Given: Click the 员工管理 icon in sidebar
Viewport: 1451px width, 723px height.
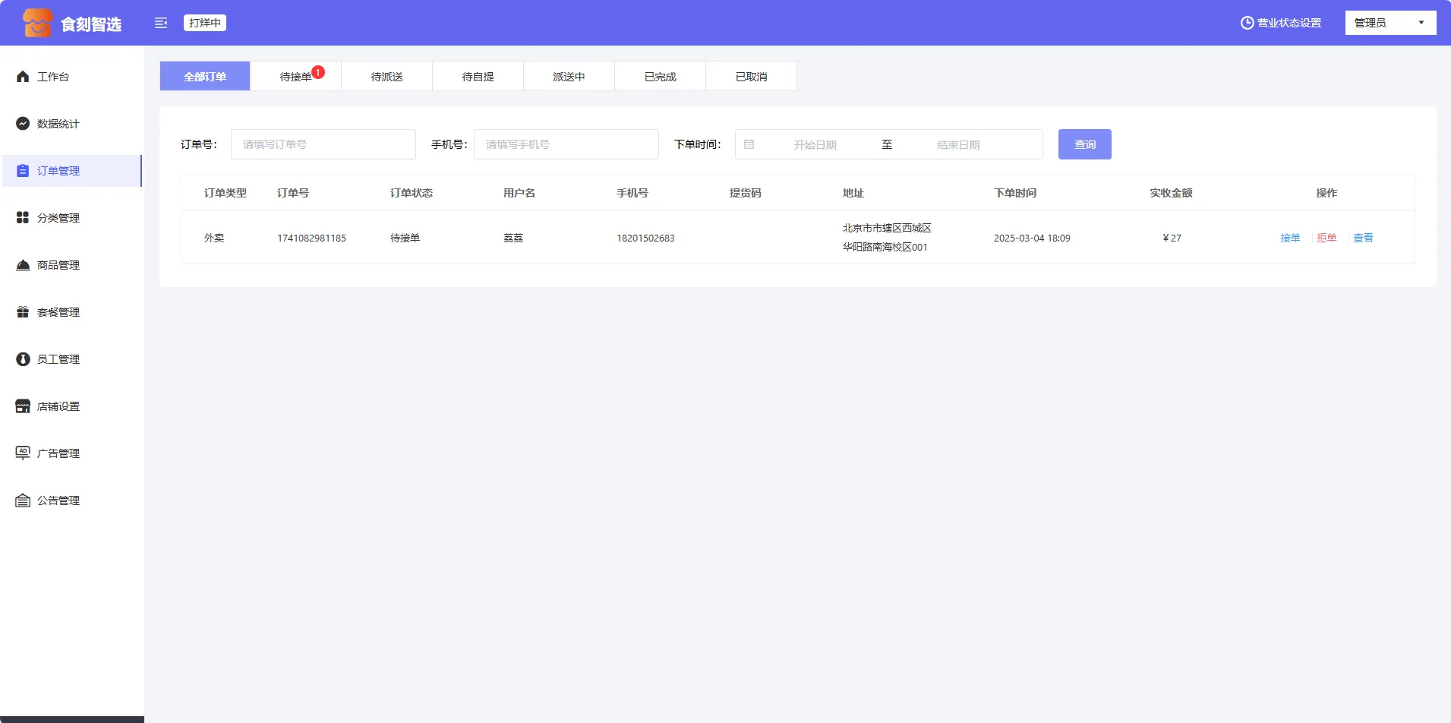Looking at the screenshot, I should point(23,359).
